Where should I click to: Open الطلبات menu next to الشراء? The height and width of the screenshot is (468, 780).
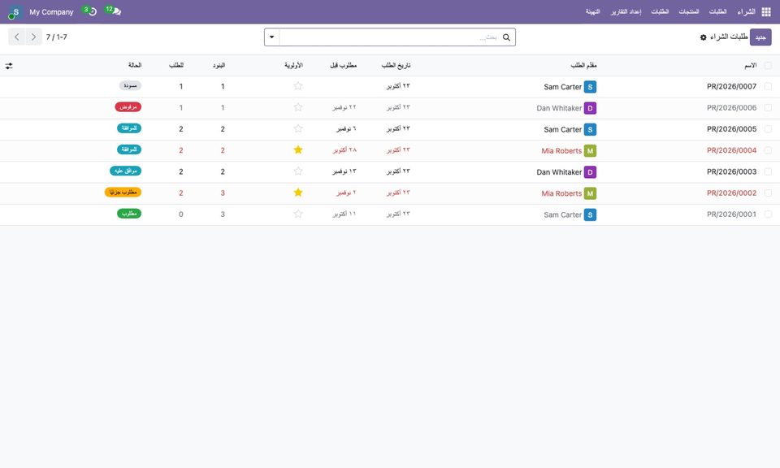(x=717, y=11)
